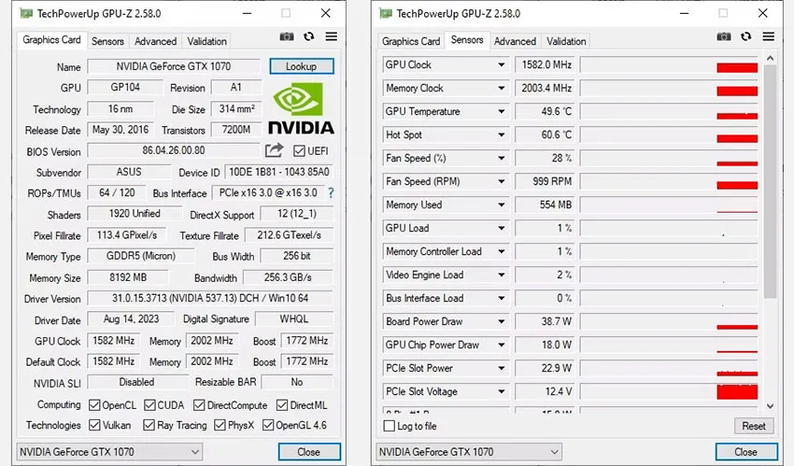Toggle the UEFI checkbox

point(299,150)
